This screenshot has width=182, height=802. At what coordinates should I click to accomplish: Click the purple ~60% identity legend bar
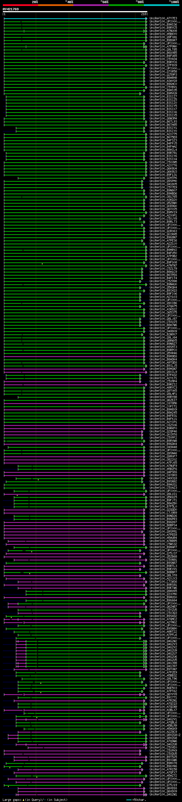pos(91,5)
